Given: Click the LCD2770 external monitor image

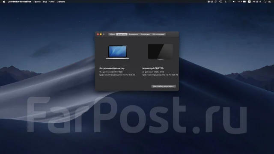Looking at the screenshot, I should 160,52.
